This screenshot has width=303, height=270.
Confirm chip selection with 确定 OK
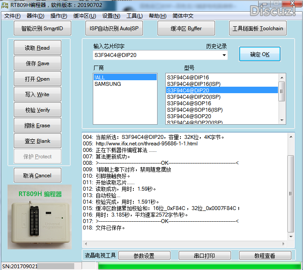pyautogui.click(x=260, y=54)
